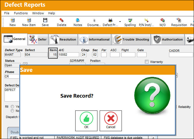Image resolution: width=194 pixels, height=139 pixels.
Task: Click the 'If MEL is worked and not' cell
Action: click(32, 138)
